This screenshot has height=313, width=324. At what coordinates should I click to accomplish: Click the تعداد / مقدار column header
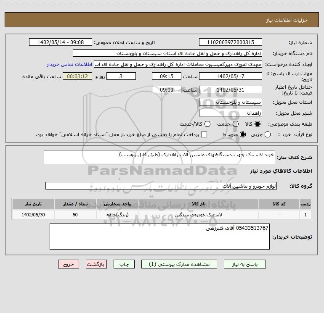(x=75, y=204)
